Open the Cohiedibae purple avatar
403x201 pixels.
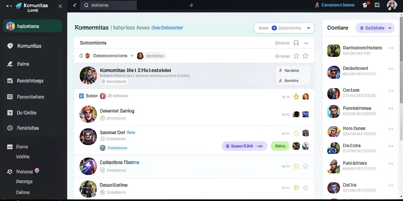pos(88,166)
